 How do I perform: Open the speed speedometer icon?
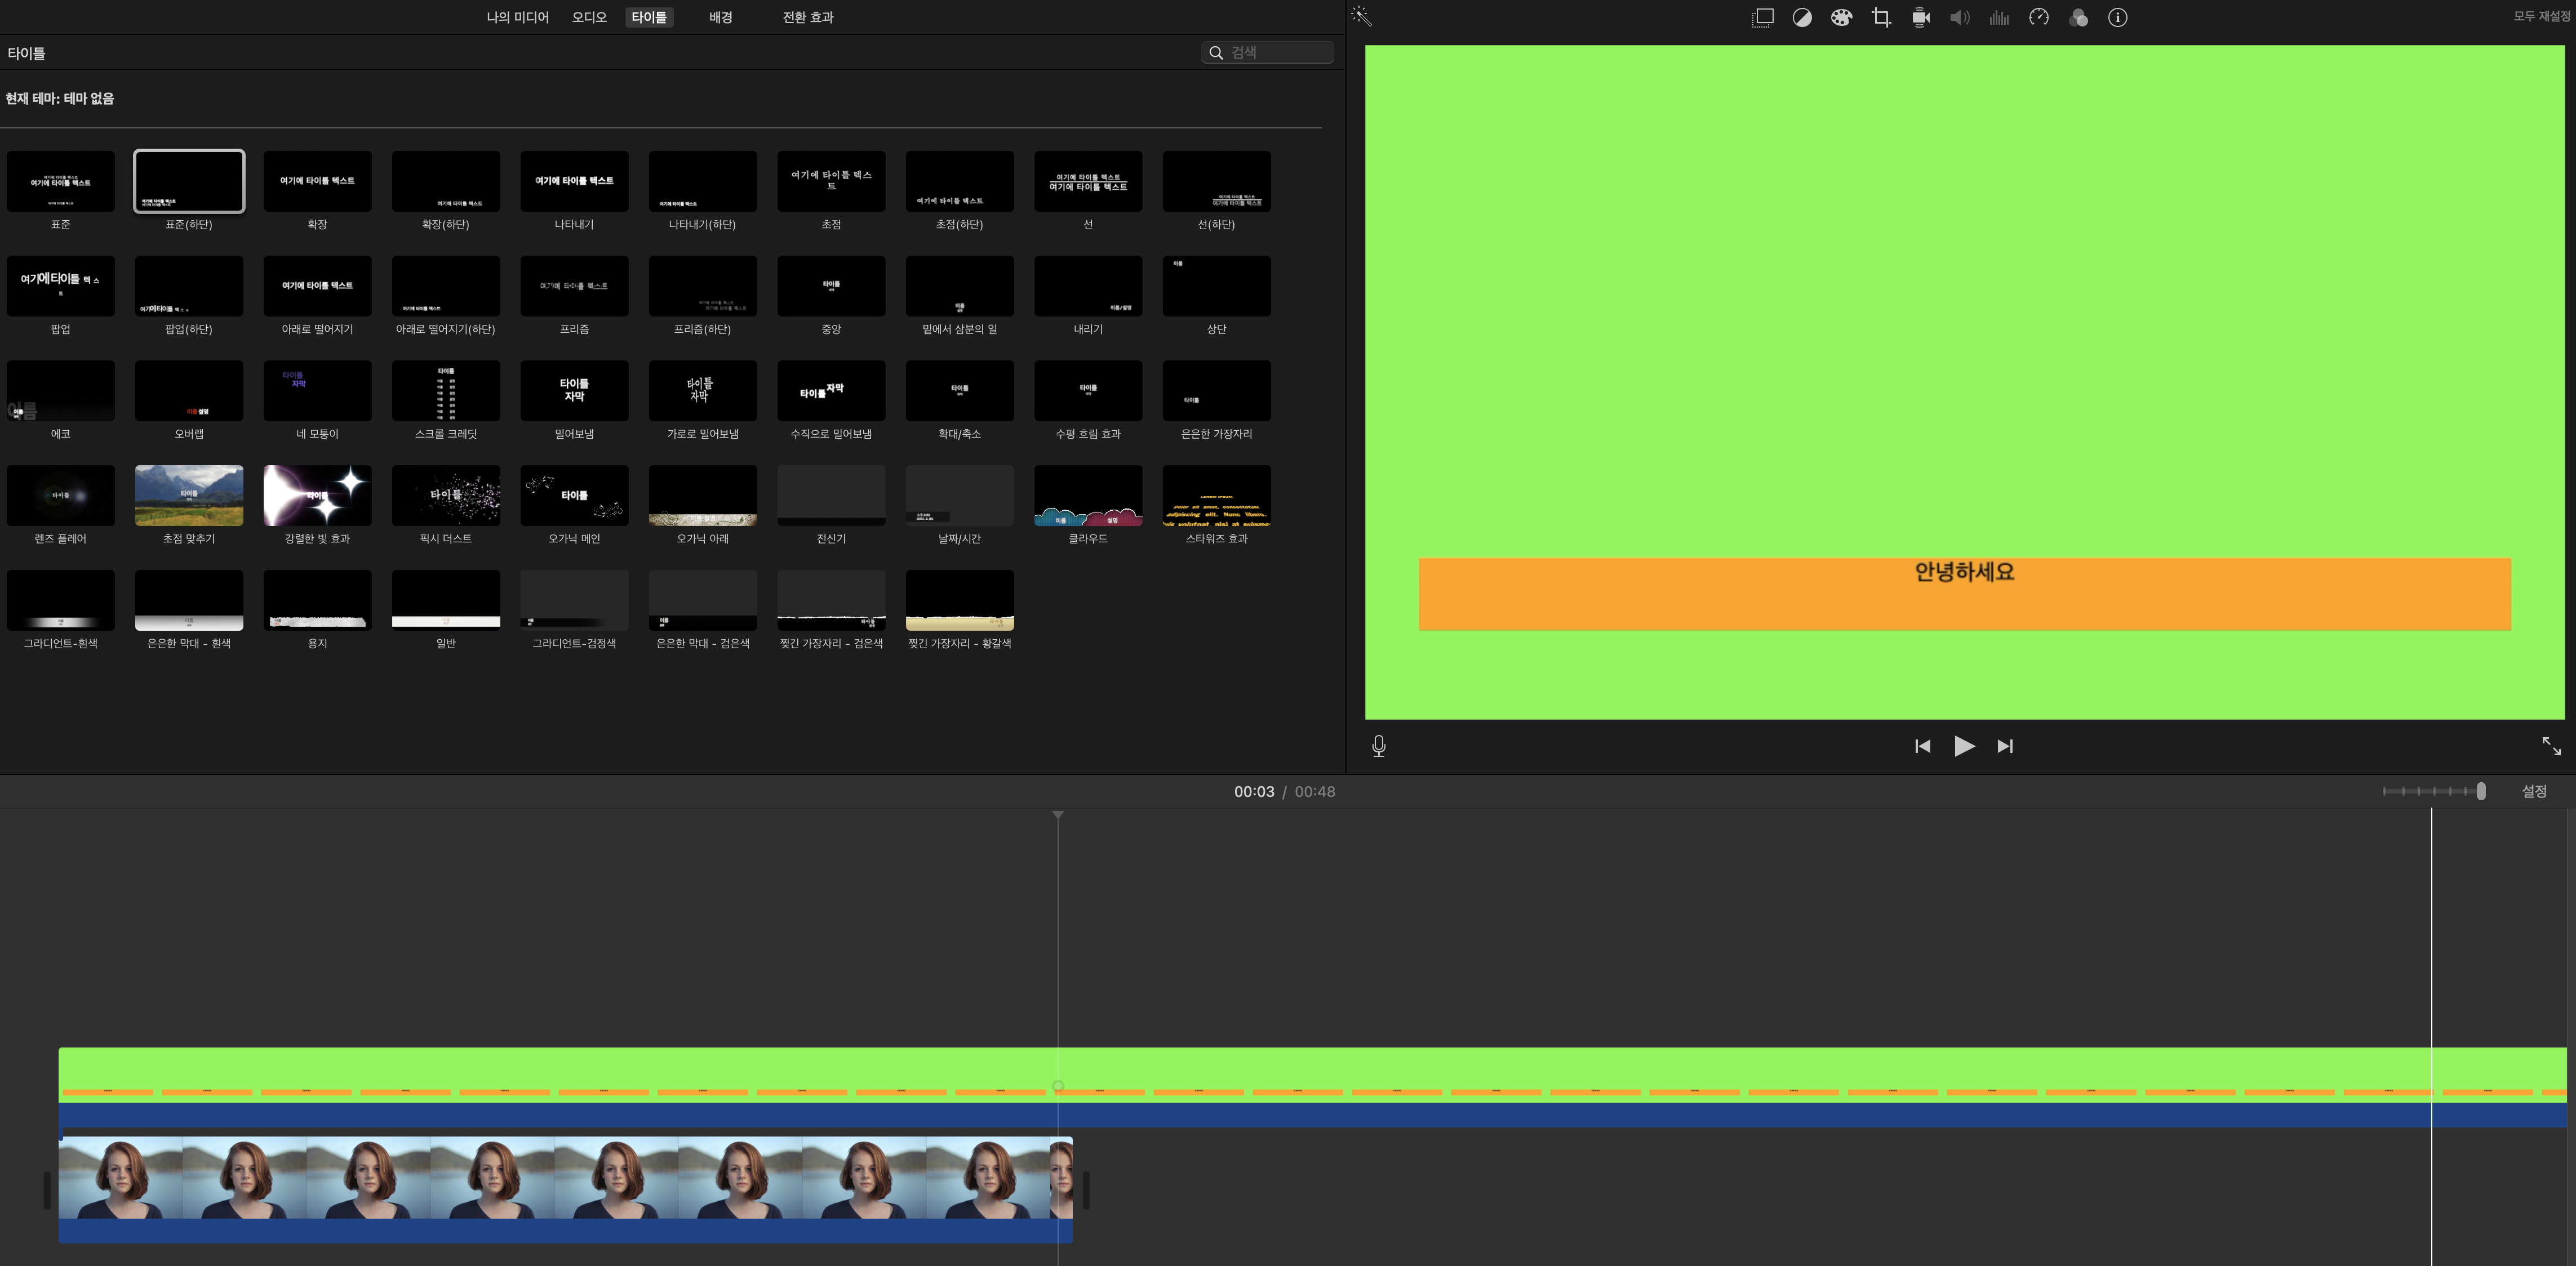point(2038,17)
